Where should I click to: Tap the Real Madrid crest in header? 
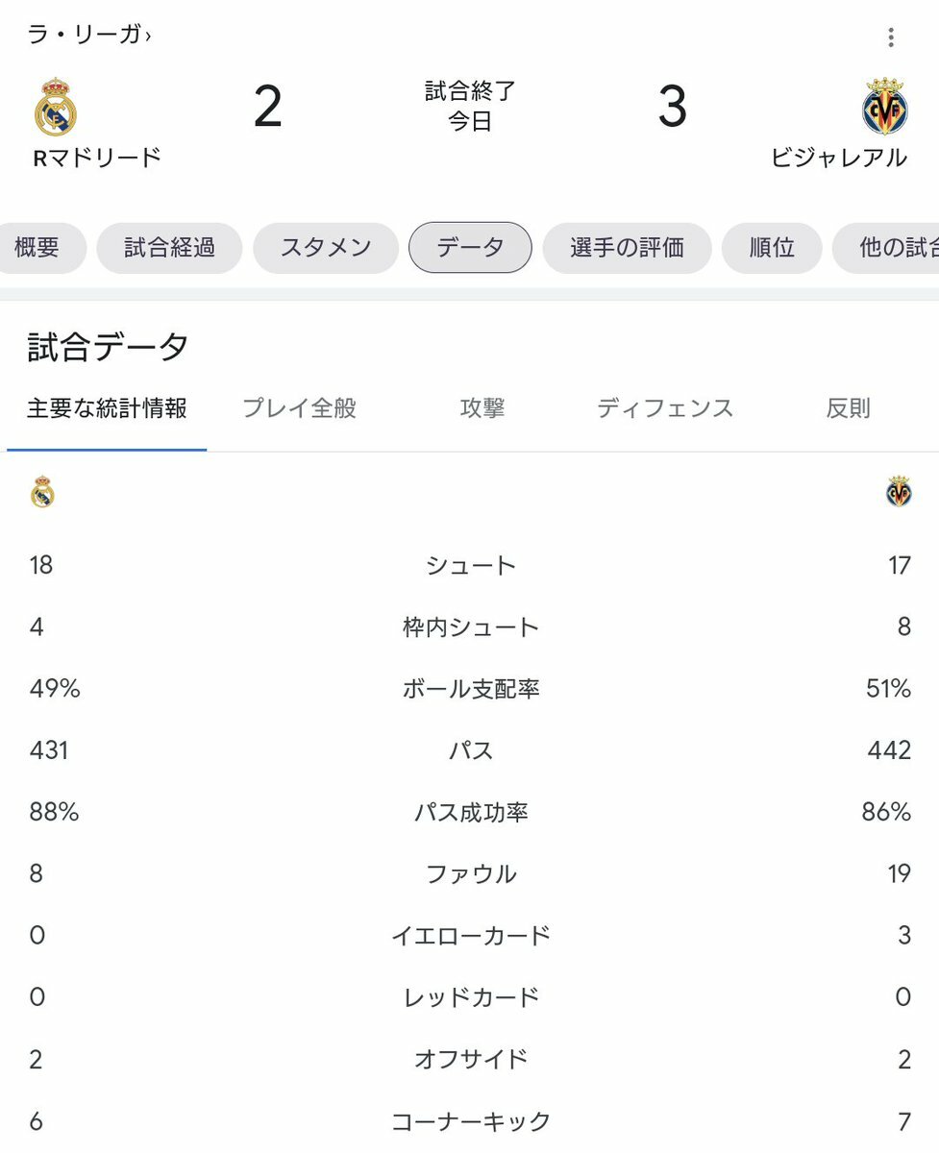56,107
